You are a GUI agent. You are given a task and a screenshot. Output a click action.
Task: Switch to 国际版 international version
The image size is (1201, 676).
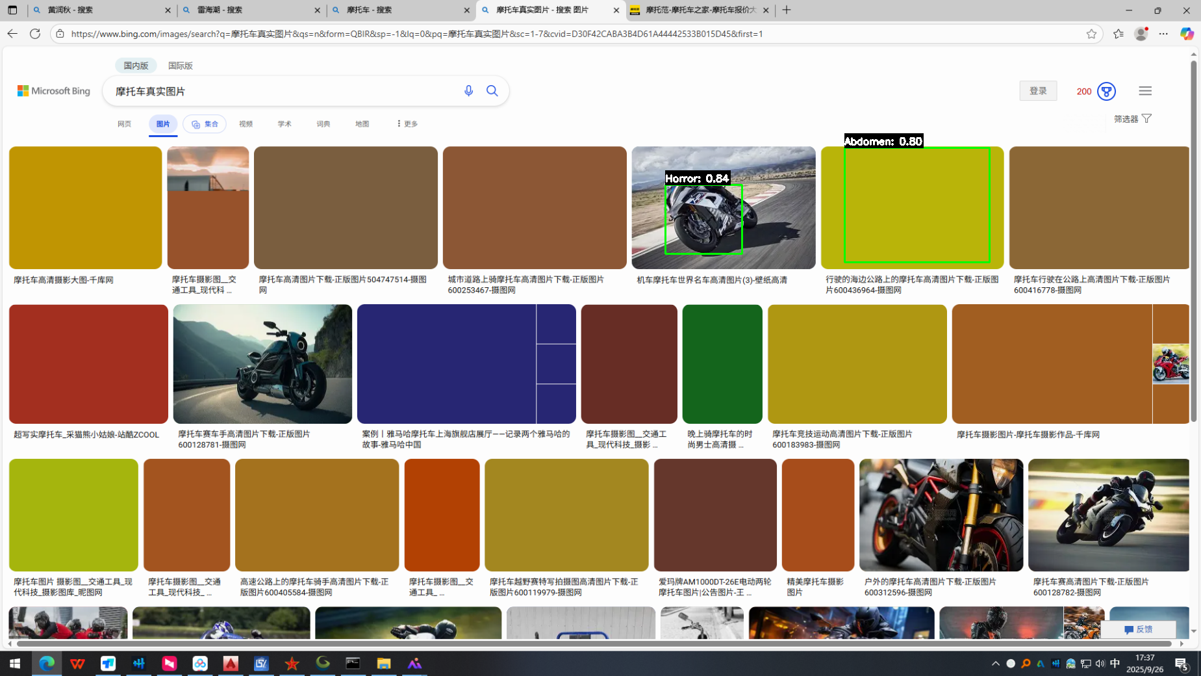(180, 66)
